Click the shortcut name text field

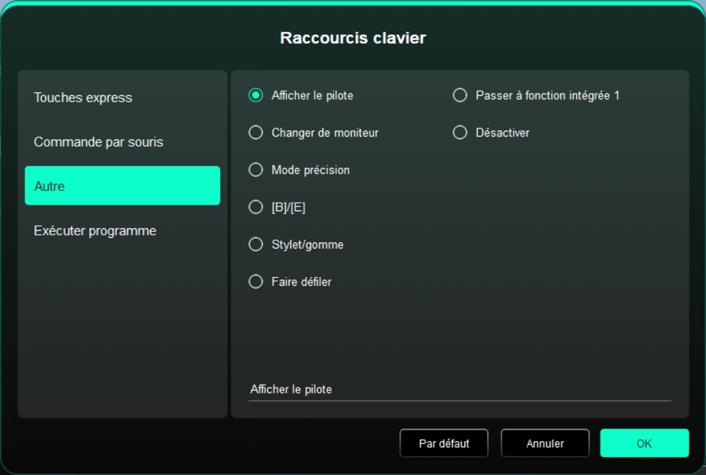pyautogui.click(x=459, y=389)
